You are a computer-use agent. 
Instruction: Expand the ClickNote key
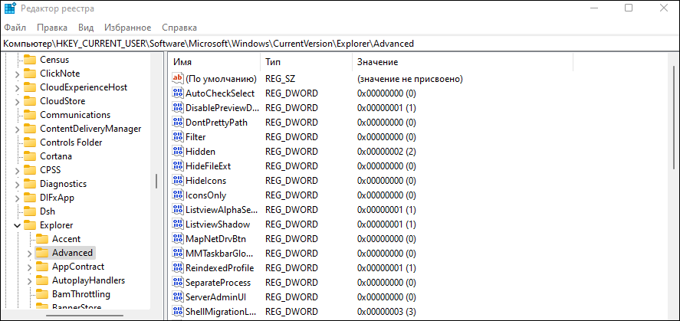17,74
